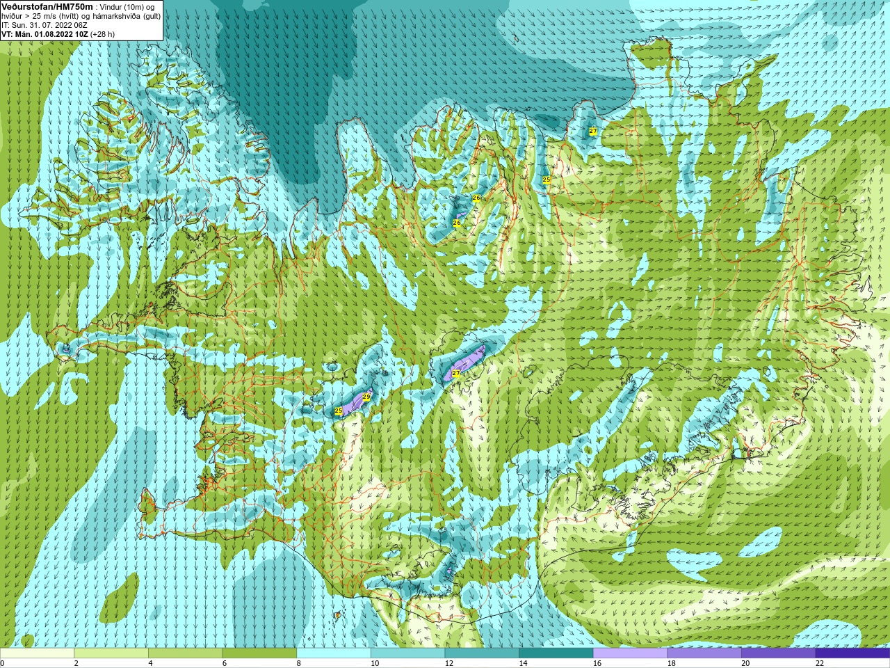This screenshot has width=890, height=668.
Task: Click the "12" tick on the legend scale
Action: (x=449, y=663)
